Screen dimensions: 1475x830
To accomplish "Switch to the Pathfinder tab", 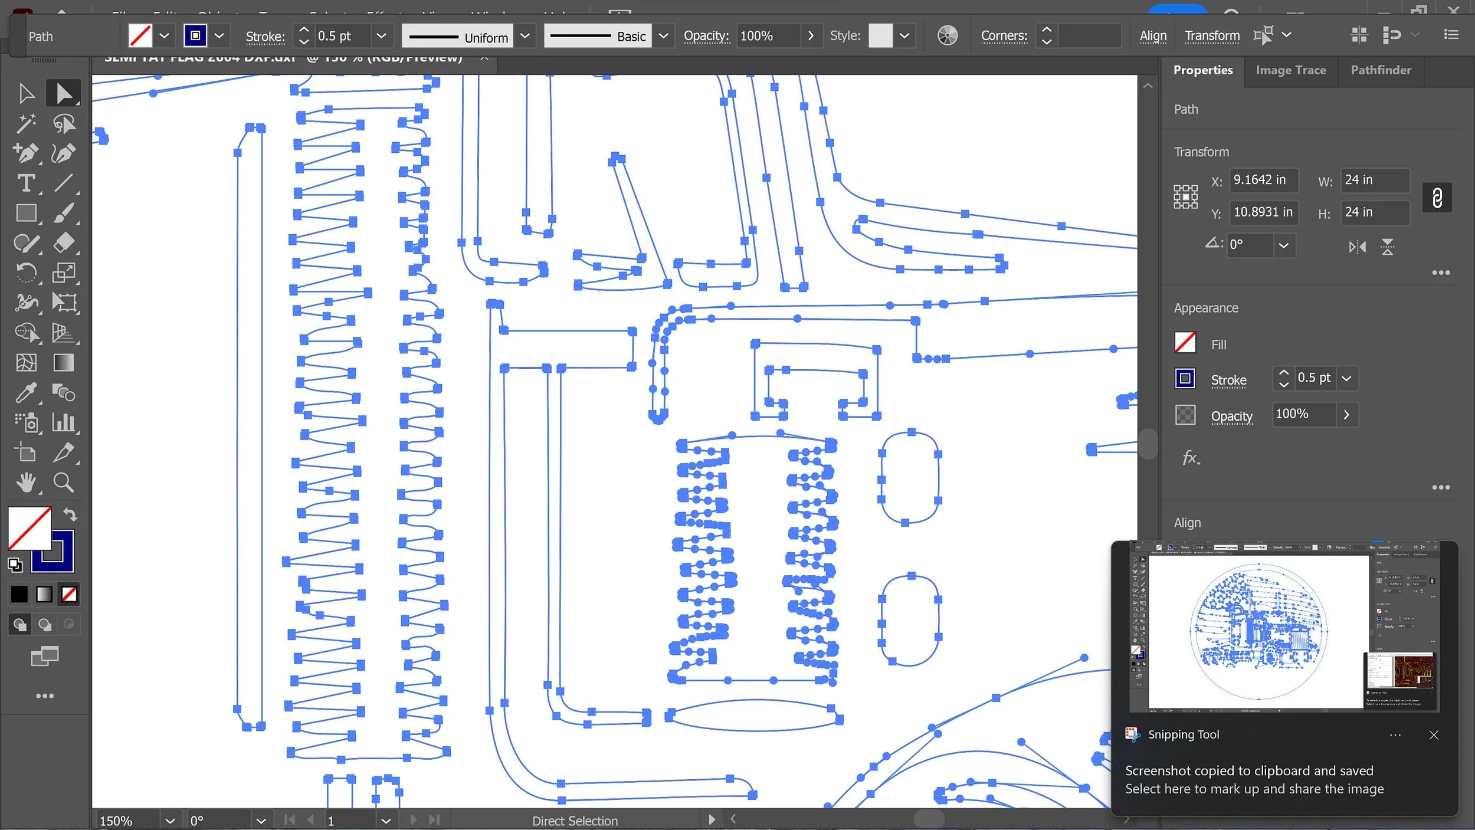I will point(1381,70).
